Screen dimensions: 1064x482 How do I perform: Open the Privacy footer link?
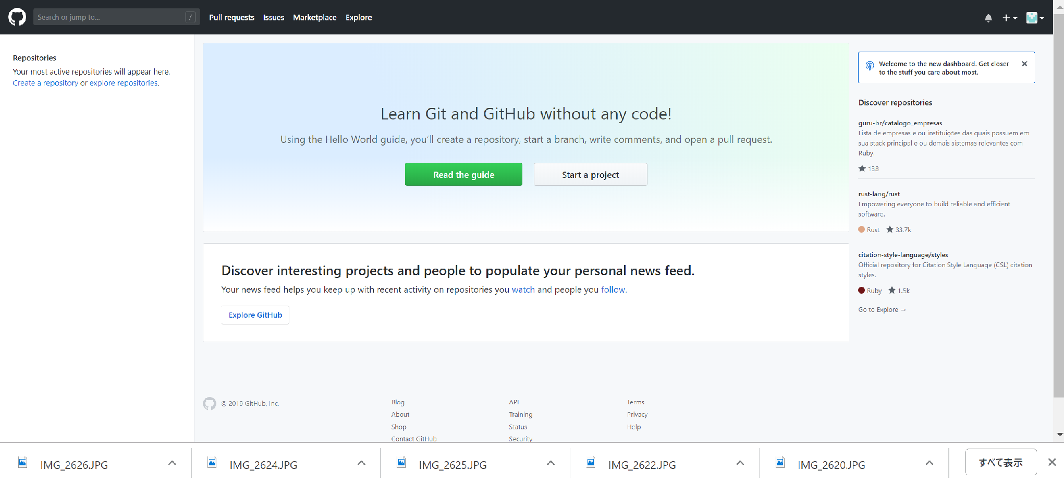(638, 415)
